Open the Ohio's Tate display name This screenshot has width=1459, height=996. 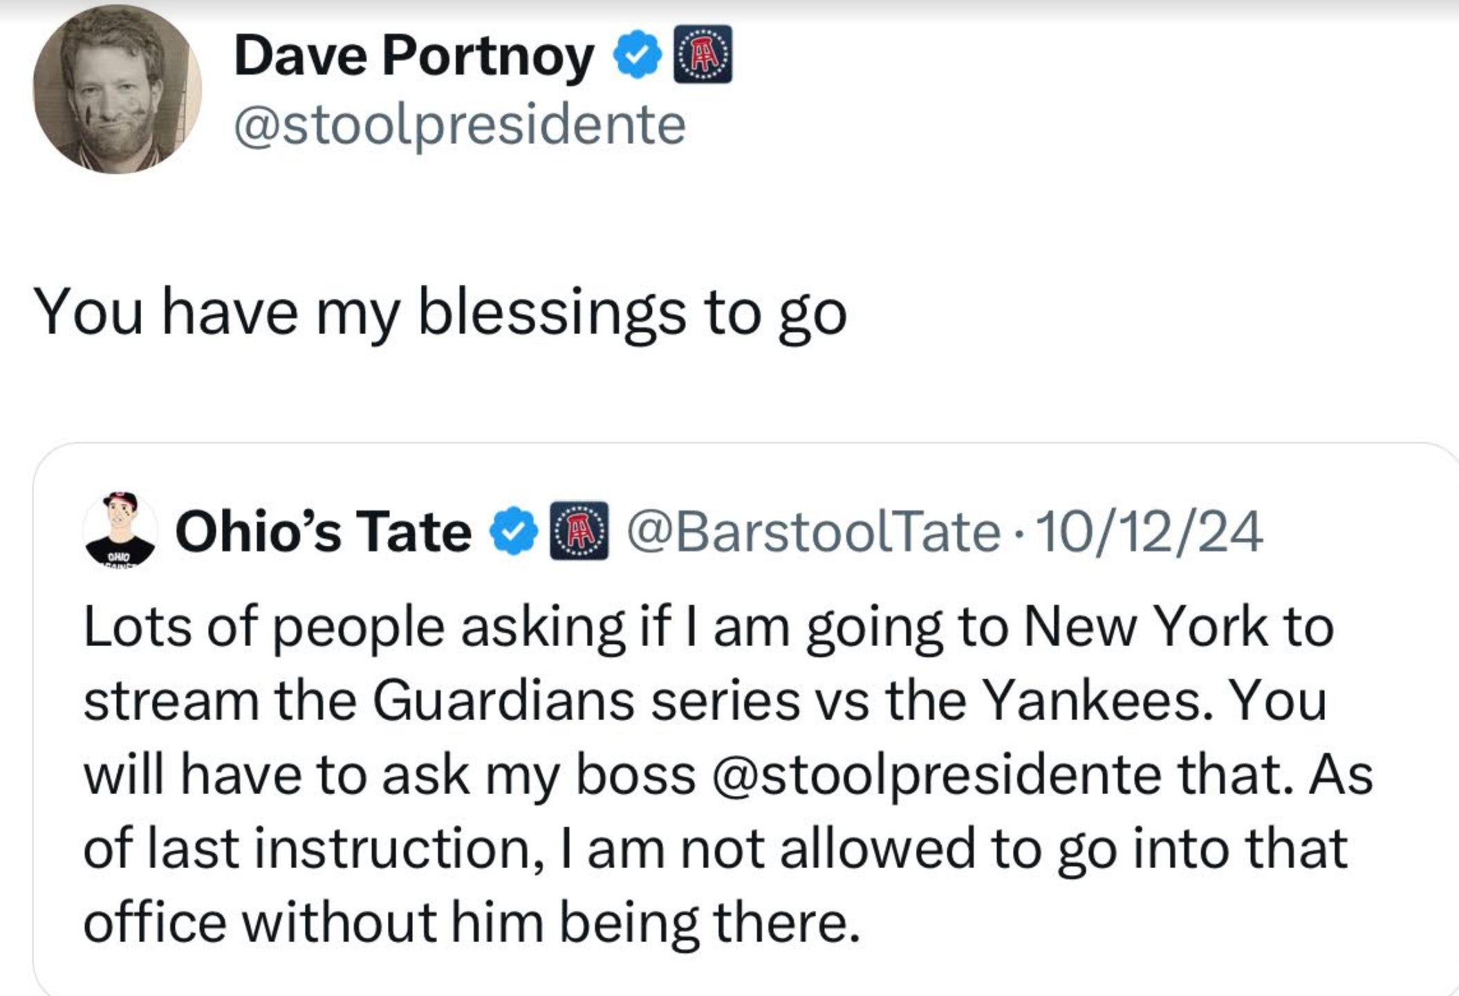pos(323,531)
